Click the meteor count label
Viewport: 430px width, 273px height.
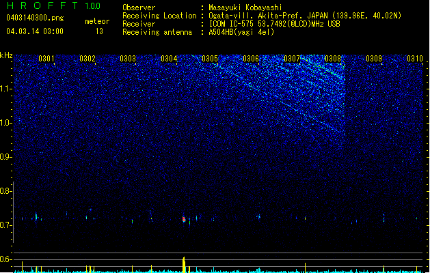coord(97,21)
